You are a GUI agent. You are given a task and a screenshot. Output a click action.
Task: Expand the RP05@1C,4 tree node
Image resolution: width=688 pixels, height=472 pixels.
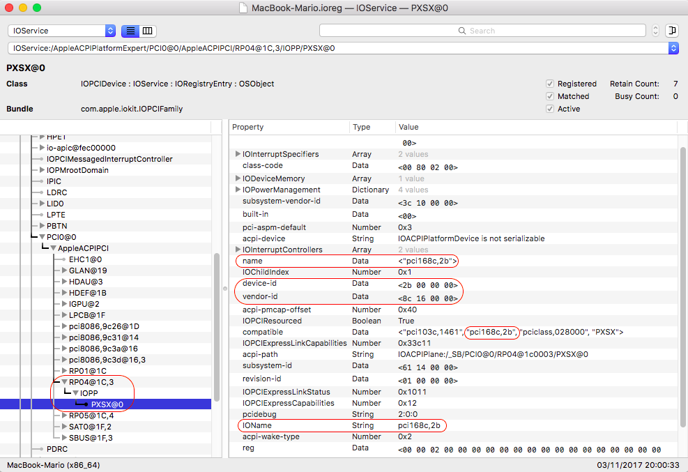point(63,416)
